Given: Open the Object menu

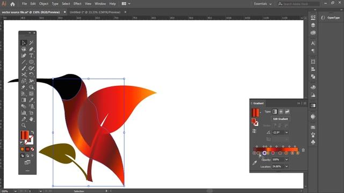Looking at the screenshot, I should pos(44,4).
